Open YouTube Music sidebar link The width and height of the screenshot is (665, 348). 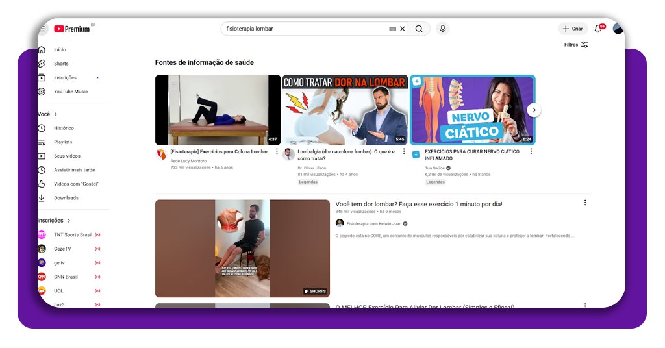tap(71, 92)
